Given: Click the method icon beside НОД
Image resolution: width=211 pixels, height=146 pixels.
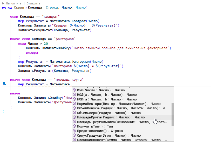Looking at the screenshot, I should coord(74,95).
